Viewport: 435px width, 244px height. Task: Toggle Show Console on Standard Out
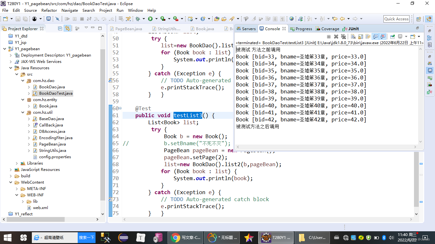pyautogui.click(x=375, y=37)
